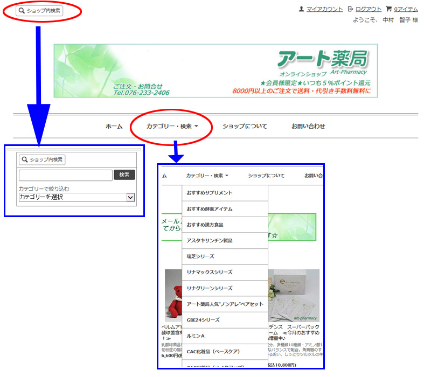Click the アート薬局 banner image
The height and width of the screenshot is (377, 431).
tap(215, 71)
